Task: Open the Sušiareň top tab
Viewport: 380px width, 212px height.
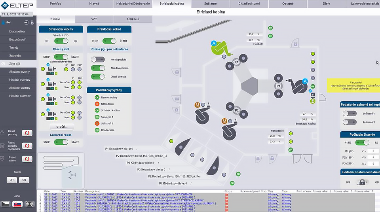Action: 210,4
